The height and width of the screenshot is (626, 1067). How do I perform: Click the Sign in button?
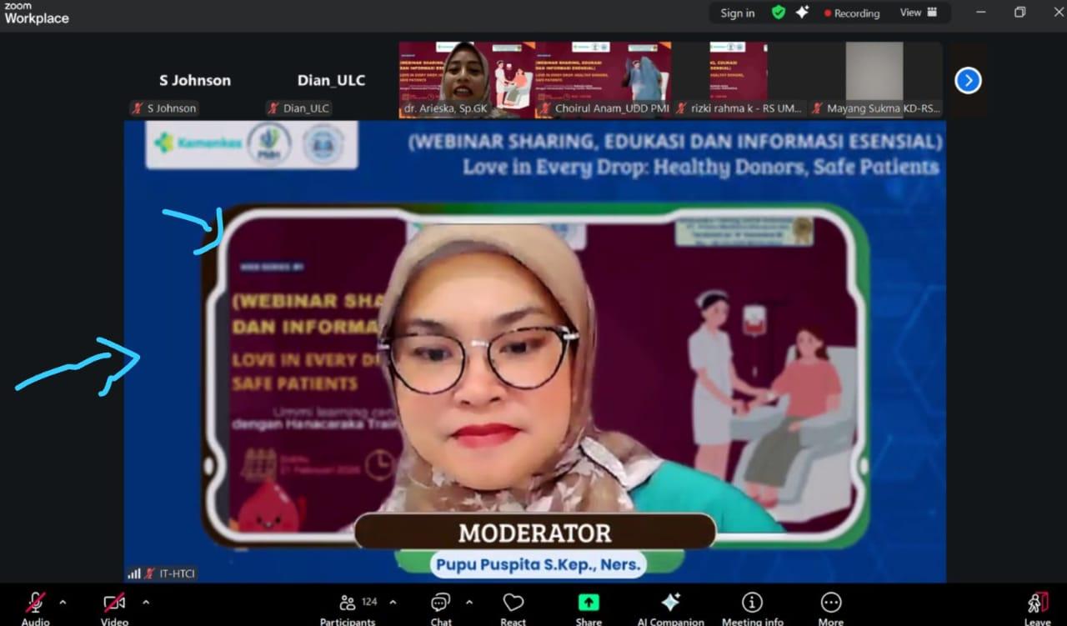737,13
